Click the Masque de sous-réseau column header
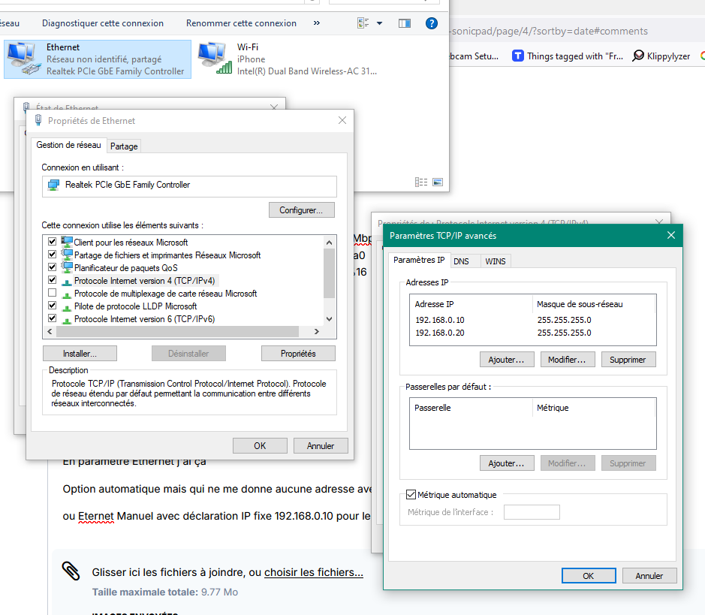The width and height of the screenshot is (705, 615). click(x=594, y=304)
